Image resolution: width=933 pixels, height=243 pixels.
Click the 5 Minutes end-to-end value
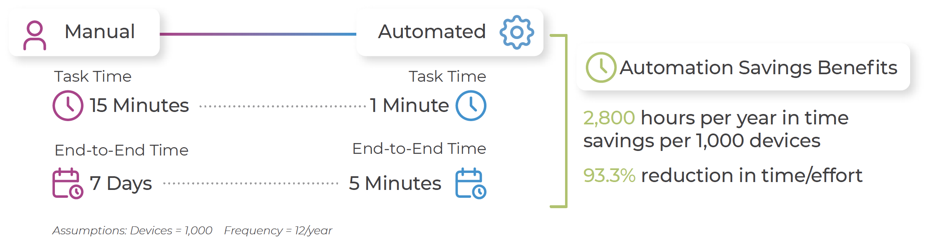(395, 183)
